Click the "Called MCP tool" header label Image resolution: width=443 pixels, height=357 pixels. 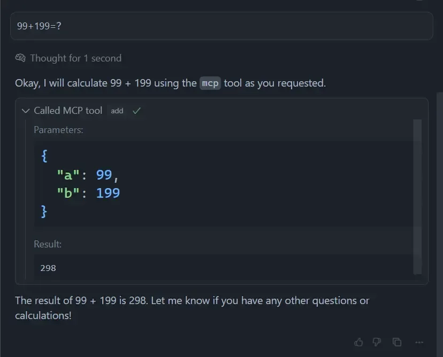pos(68,111)
